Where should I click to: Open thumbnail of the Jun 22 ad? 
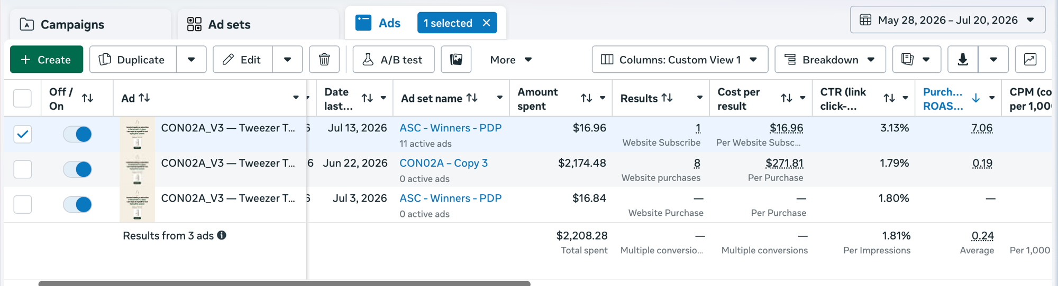[138, 169]
